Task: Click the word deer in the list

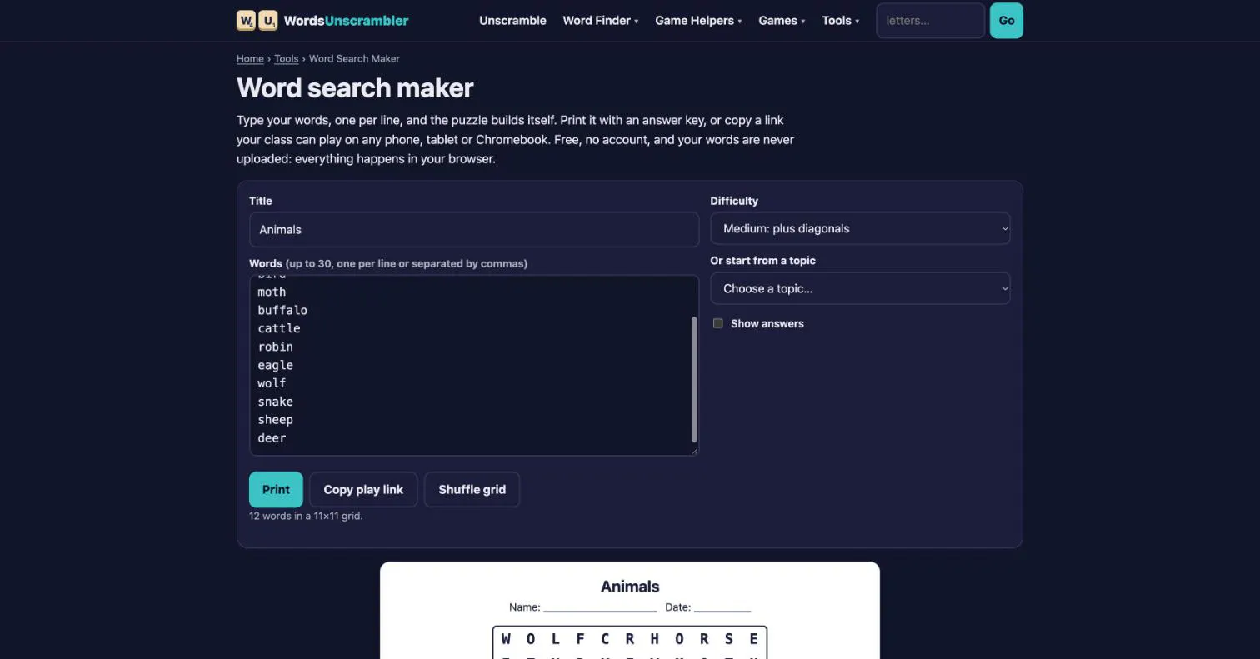Action: pyautogui.click(x=272, y=438)
